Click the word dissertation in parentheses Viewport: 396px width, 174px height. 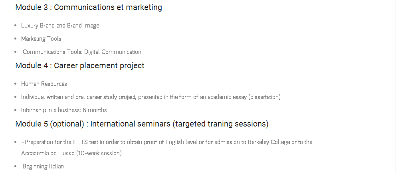pyautogui.click(x=265, y=97)
